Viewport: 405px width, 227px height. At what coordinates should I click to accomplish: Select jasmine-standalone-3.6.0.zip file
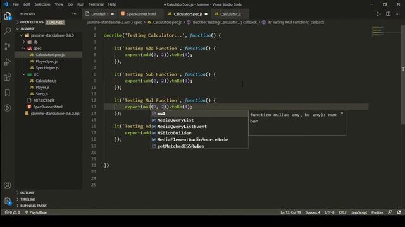tap(55, 113)
